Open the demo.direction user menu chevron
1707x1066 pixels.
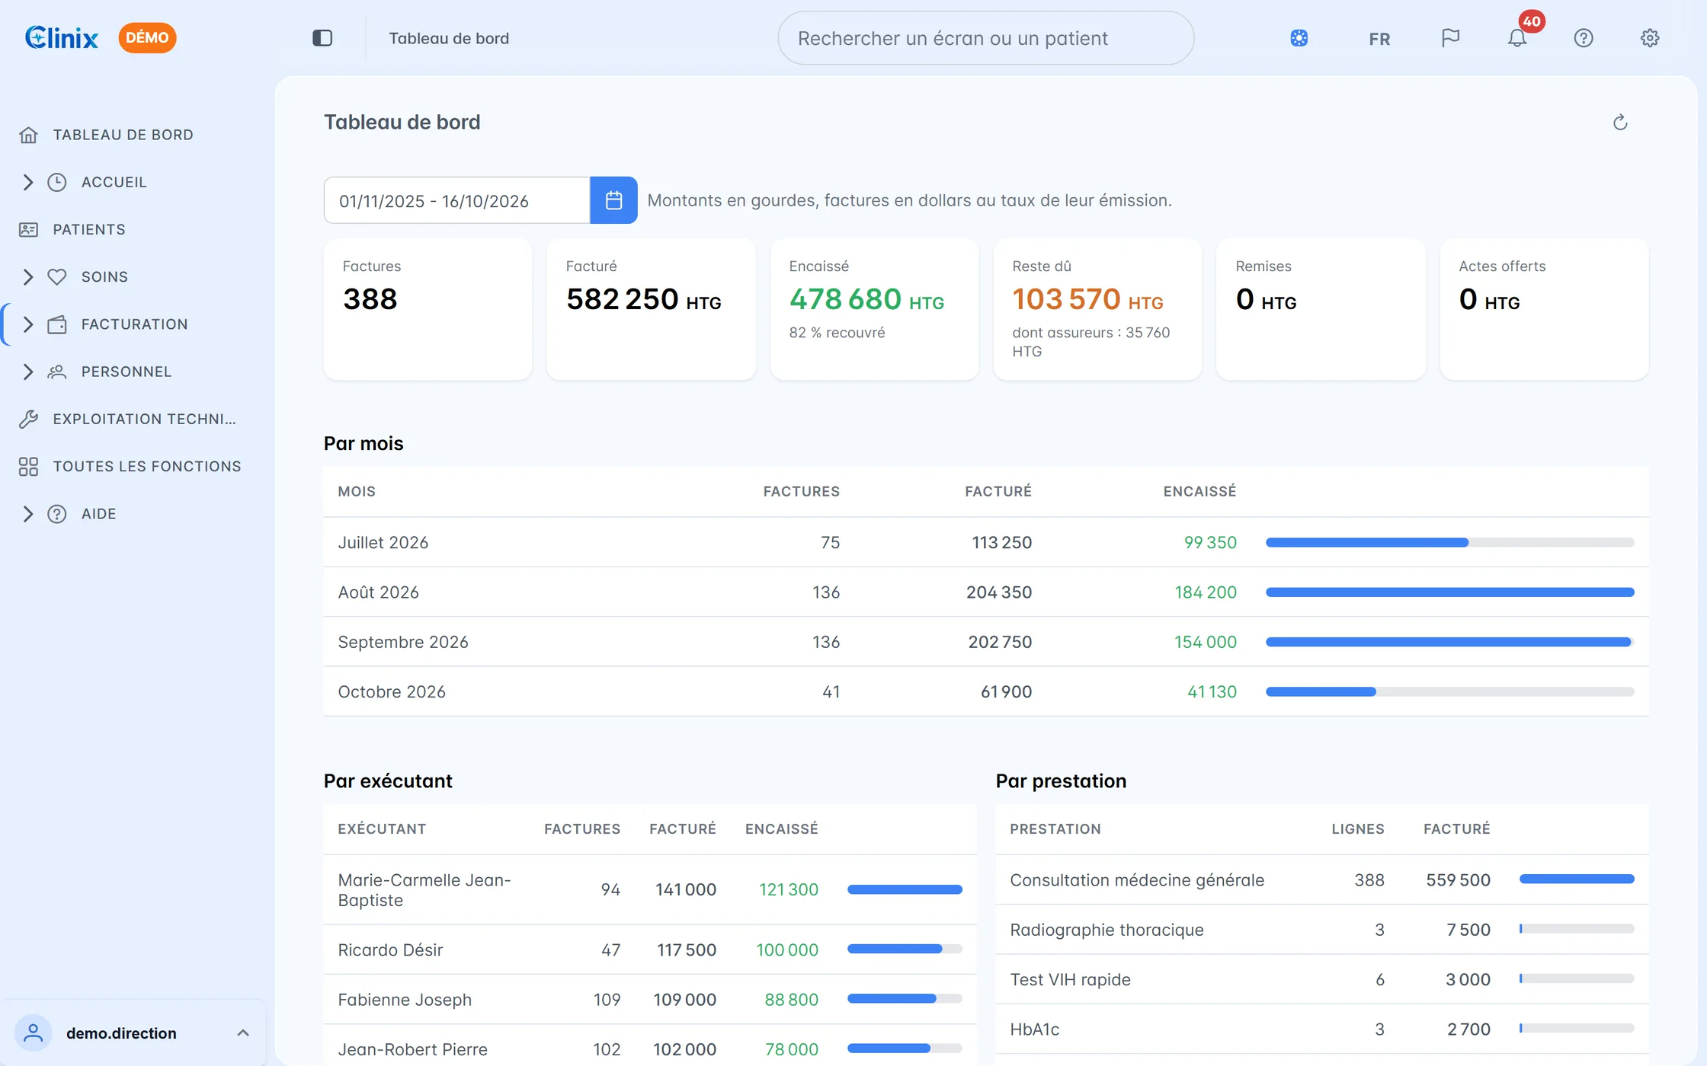[x=243, y=1033]
